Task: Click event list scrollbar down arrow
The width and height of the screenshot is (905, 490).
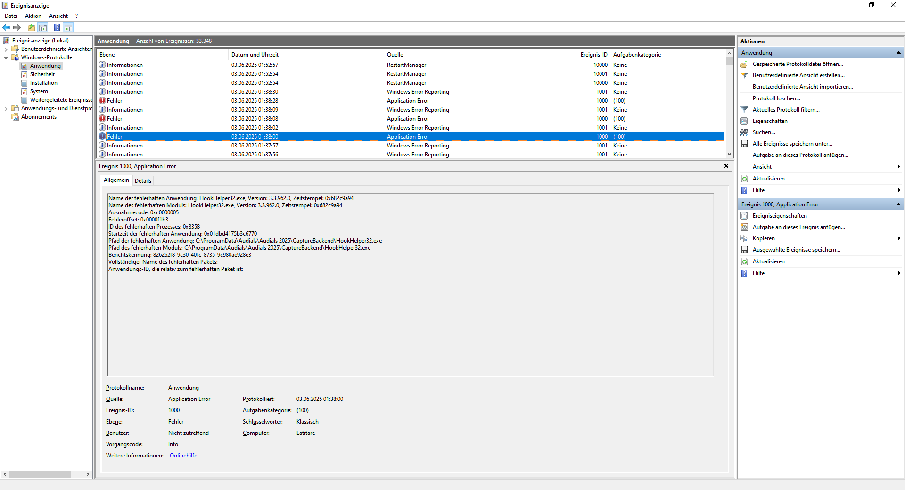Action: click(x=729, y=154)
